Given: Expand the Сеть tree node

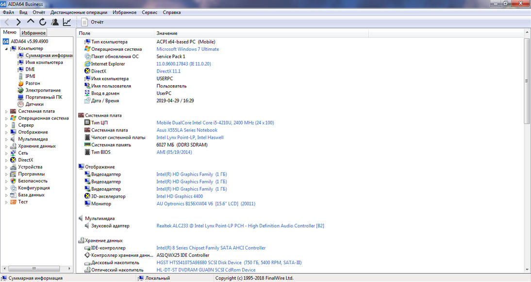Looking at the screenshot, I should [x=6, y=153].
